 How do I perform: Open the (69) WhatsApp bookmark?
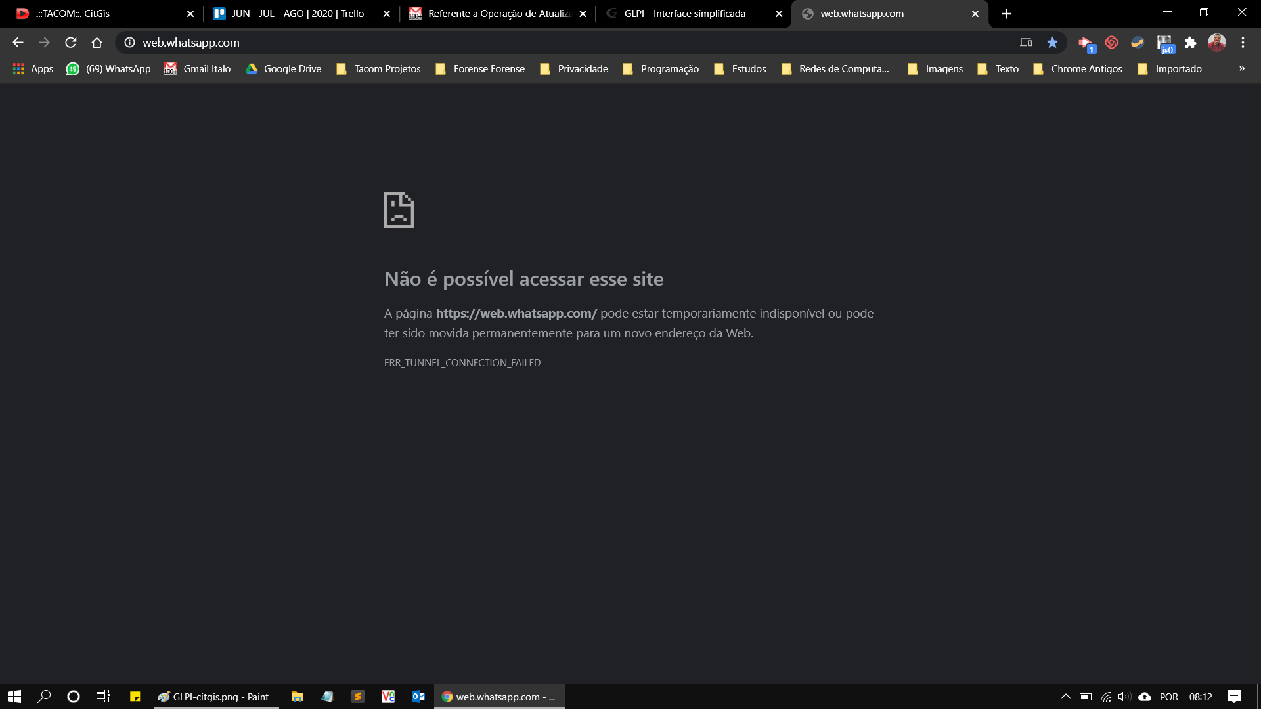108,69
